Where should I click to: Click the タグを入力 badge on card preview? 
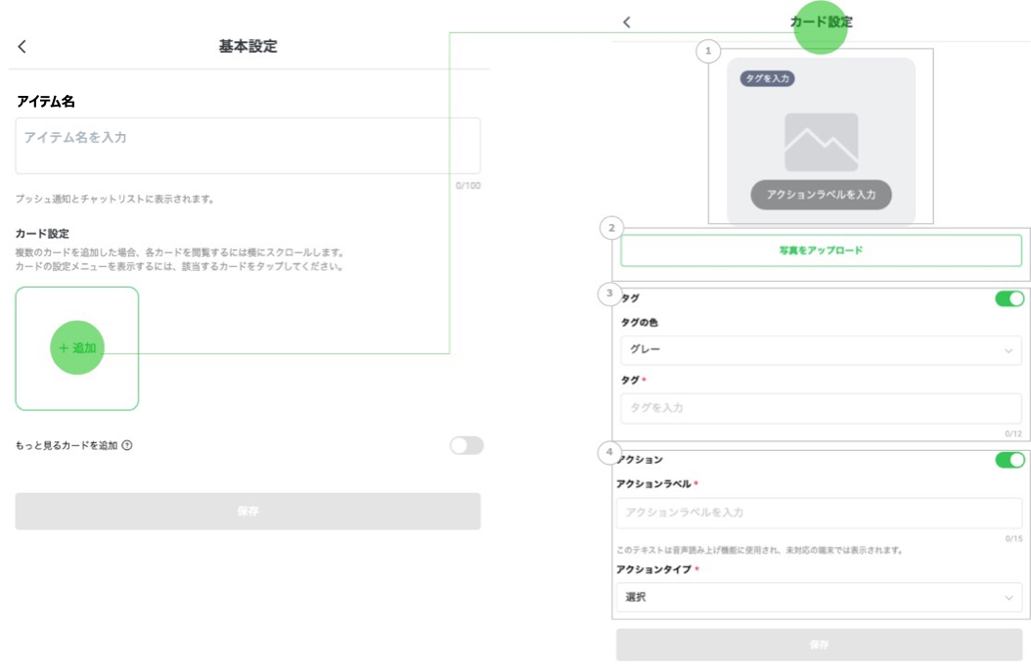click(x=767, y=79)
